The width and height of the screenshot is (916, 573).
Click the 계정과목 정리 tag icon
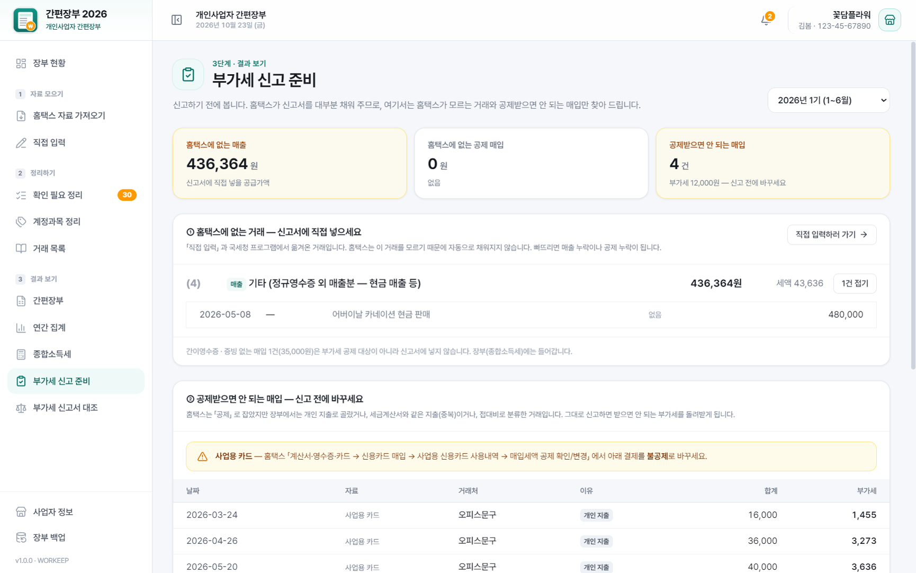coord(21,222)
